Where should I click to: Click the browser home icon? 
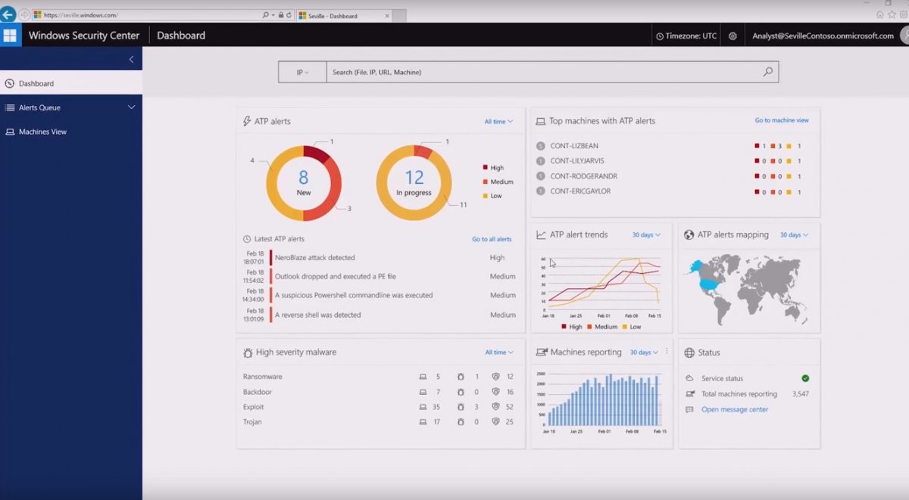(x=879, y=14)
